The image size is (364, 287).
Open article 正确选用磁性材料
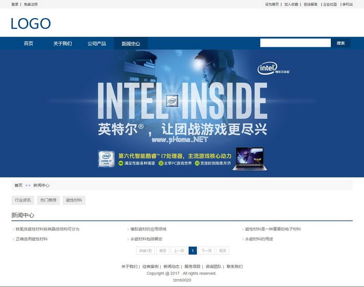click(31, 239)
